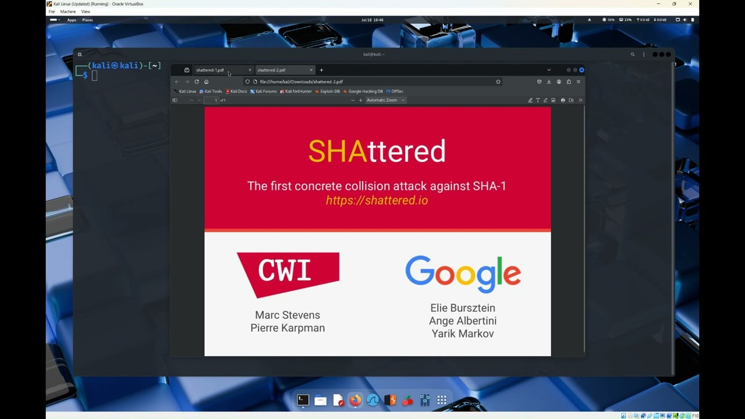
Task: Switch to the shattered-1.pdf tab
Action: coord(223,70)
